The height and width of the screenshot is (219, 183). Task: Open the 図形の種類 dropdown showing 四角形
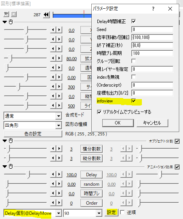33,126
